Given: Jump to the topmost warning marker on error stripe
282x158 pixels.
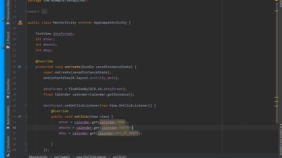Looking at the screenshot, I should click(x=276, y=11).
